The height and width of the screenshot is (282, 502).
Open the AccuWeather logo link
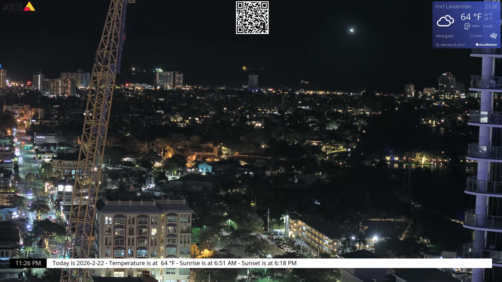pos(486,45)
